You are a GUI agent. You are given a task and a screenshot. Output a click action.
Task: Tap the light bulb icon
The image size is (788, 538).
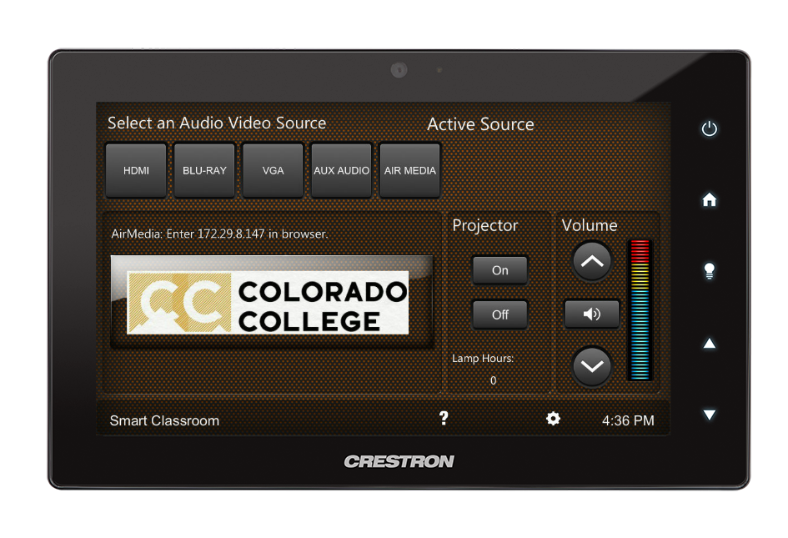point(709,271)
